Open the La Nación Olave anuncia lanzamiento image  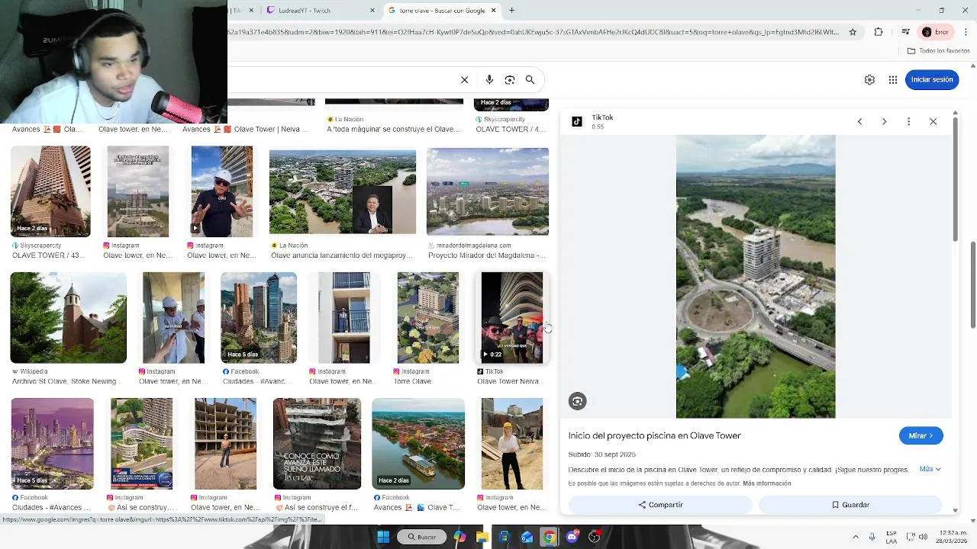(x=343, y=192)
